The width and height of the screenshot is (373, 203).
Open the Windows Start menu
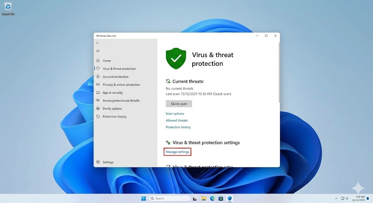click(144, 199)
